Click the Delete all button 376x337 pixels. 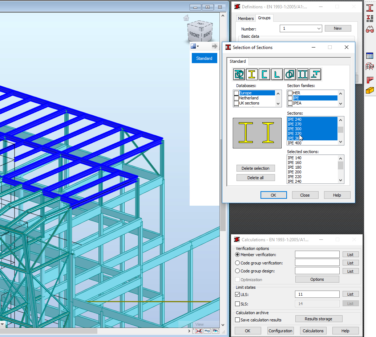coord(255,178)
